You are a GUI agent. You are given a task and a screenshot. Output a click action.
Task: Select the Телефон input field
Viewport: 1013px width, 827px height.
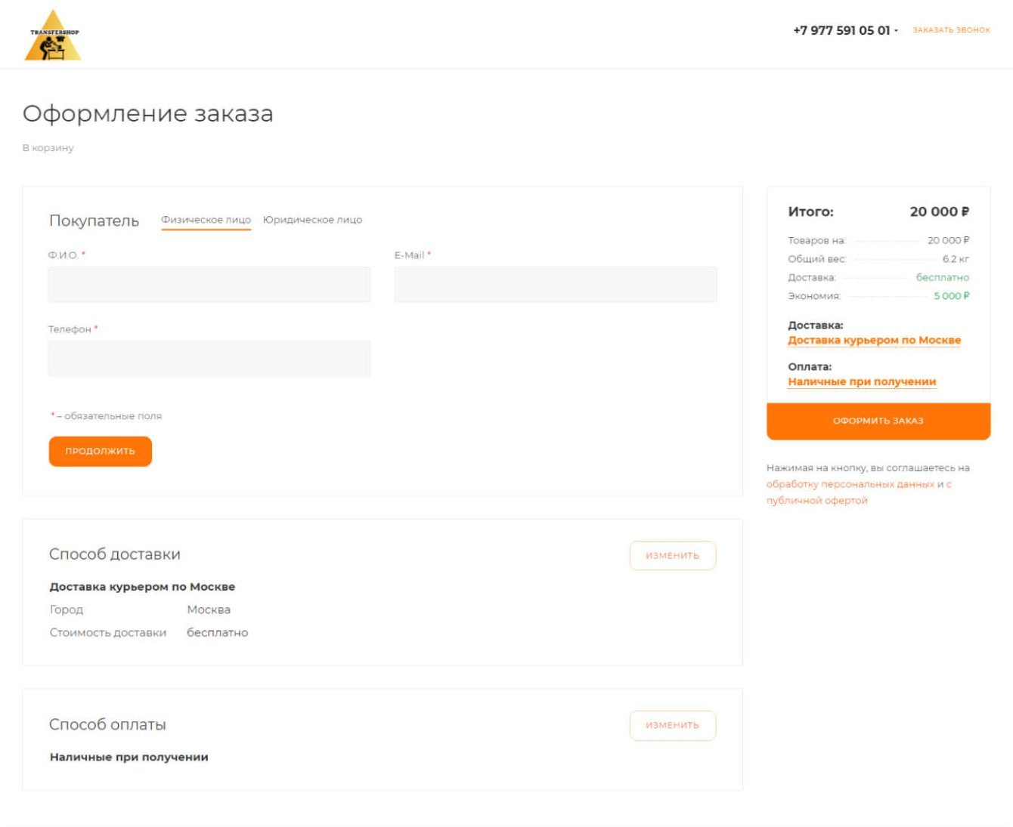pos(209,359)
